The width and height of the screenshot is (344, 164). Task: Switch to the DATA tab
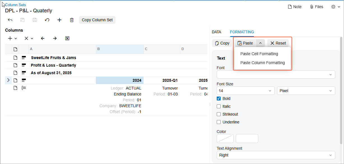216,32
